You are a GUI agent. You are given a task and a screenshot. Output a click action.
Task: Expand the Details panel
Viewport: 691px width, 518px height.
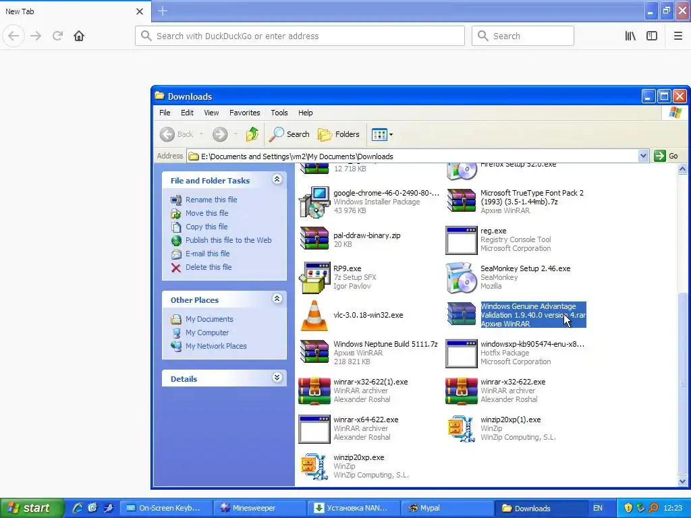point(277,377)
